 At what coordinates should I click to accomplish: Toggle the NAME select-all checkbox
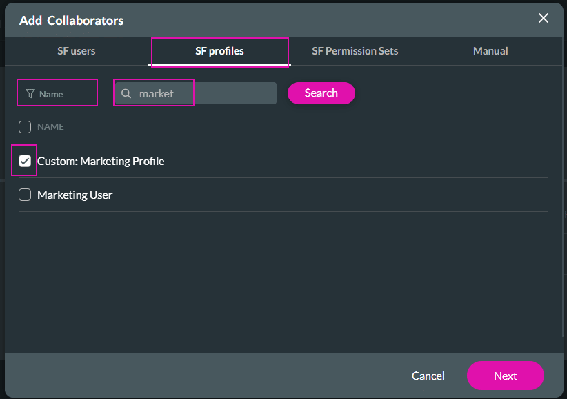click(24, 126)
